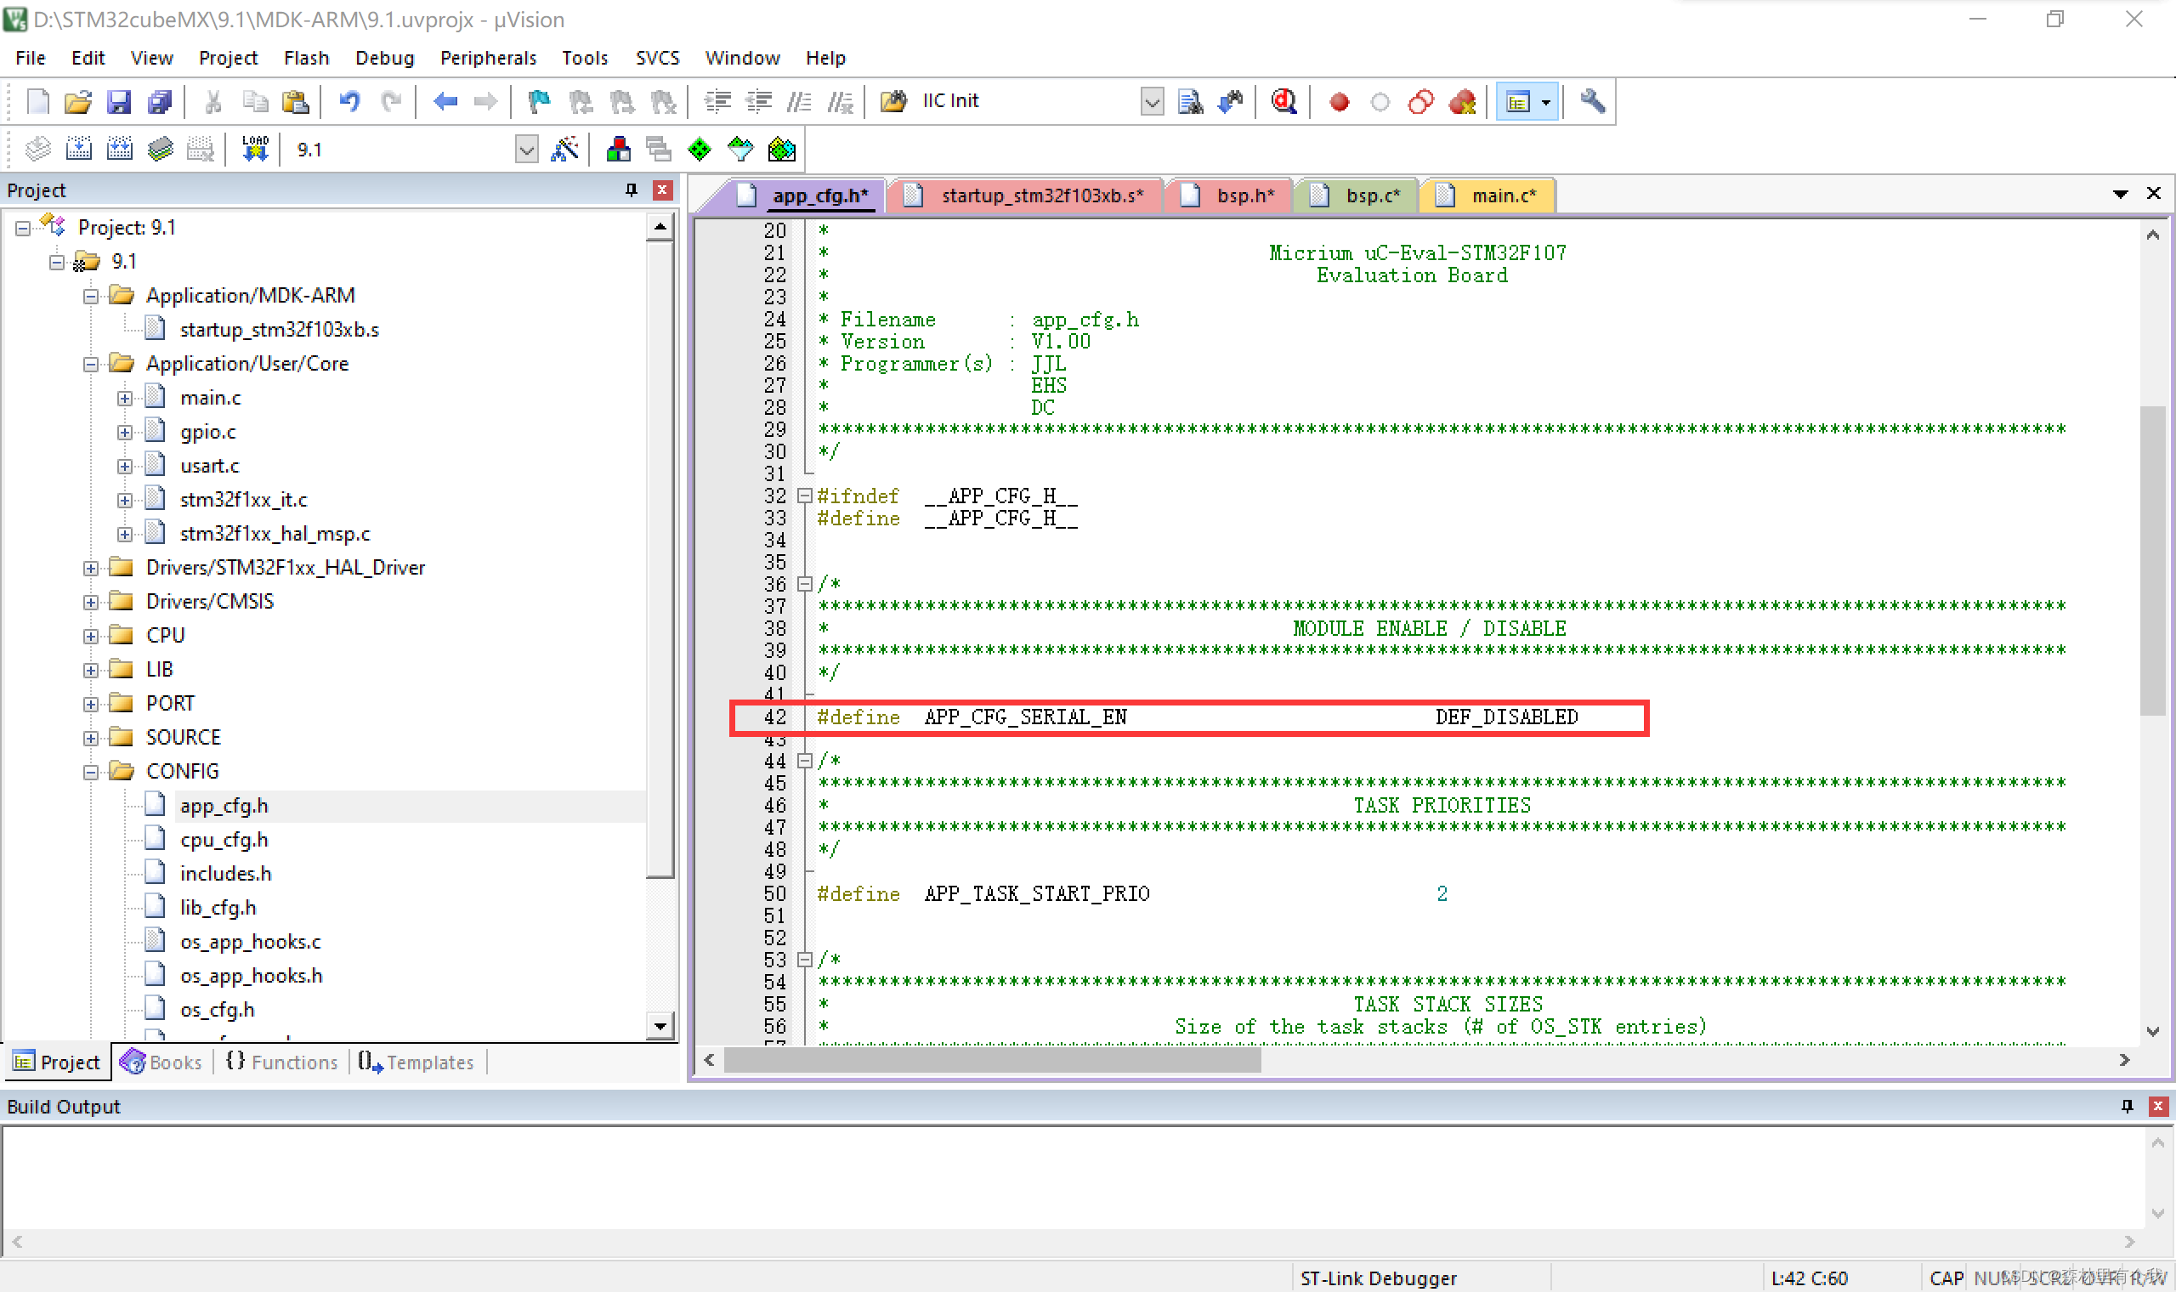Image resolution: width=2176 pixels, height=1292 pixels.
Task: Collapse the CONFIG folder in tree
Action: (90, 771)
